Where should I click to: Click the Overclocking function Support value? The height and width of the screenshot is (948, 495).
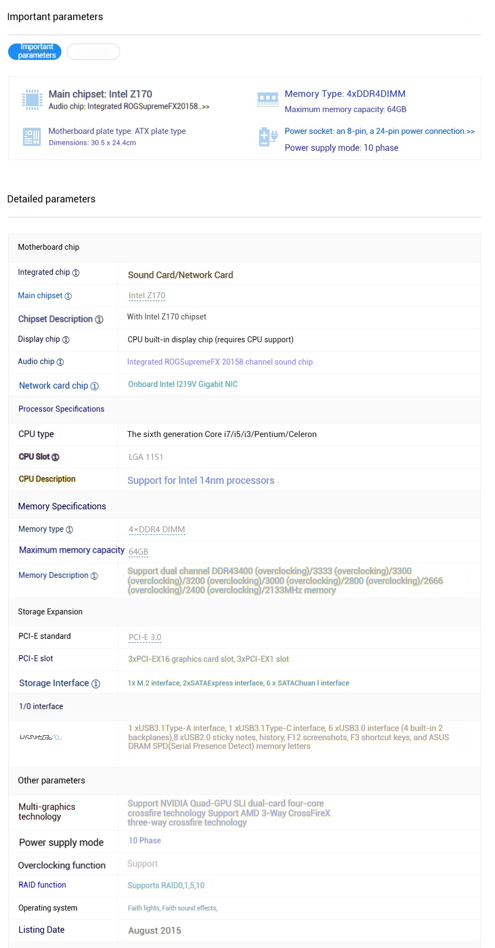pos(142,864)
